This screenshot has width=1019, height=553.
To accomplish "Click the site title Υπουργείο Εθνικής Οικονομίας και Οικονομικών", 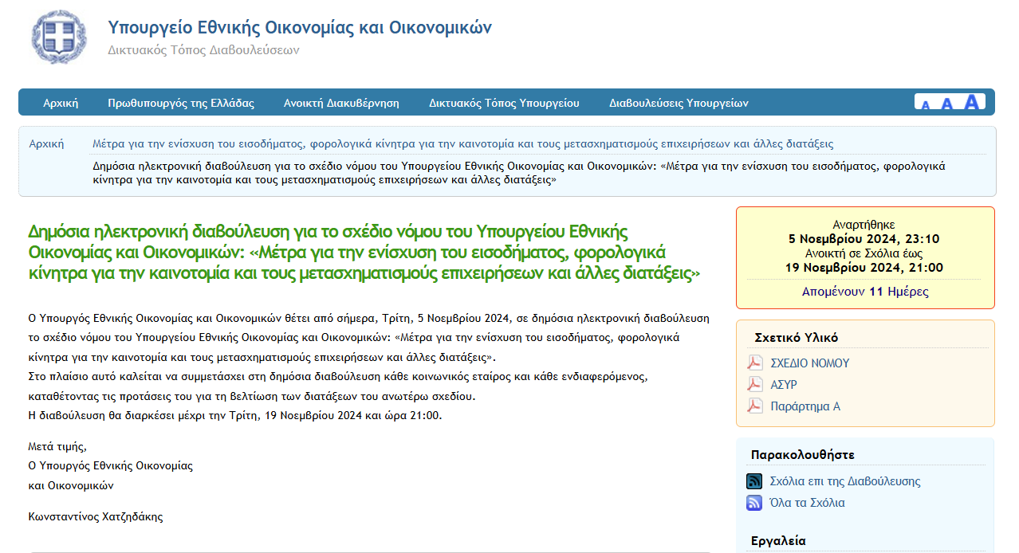I will coord(300,28).
